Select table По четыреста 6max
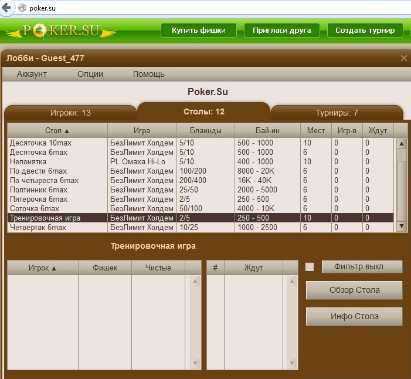Viewport: 411px width, 379px height. [x=201, y=181]
